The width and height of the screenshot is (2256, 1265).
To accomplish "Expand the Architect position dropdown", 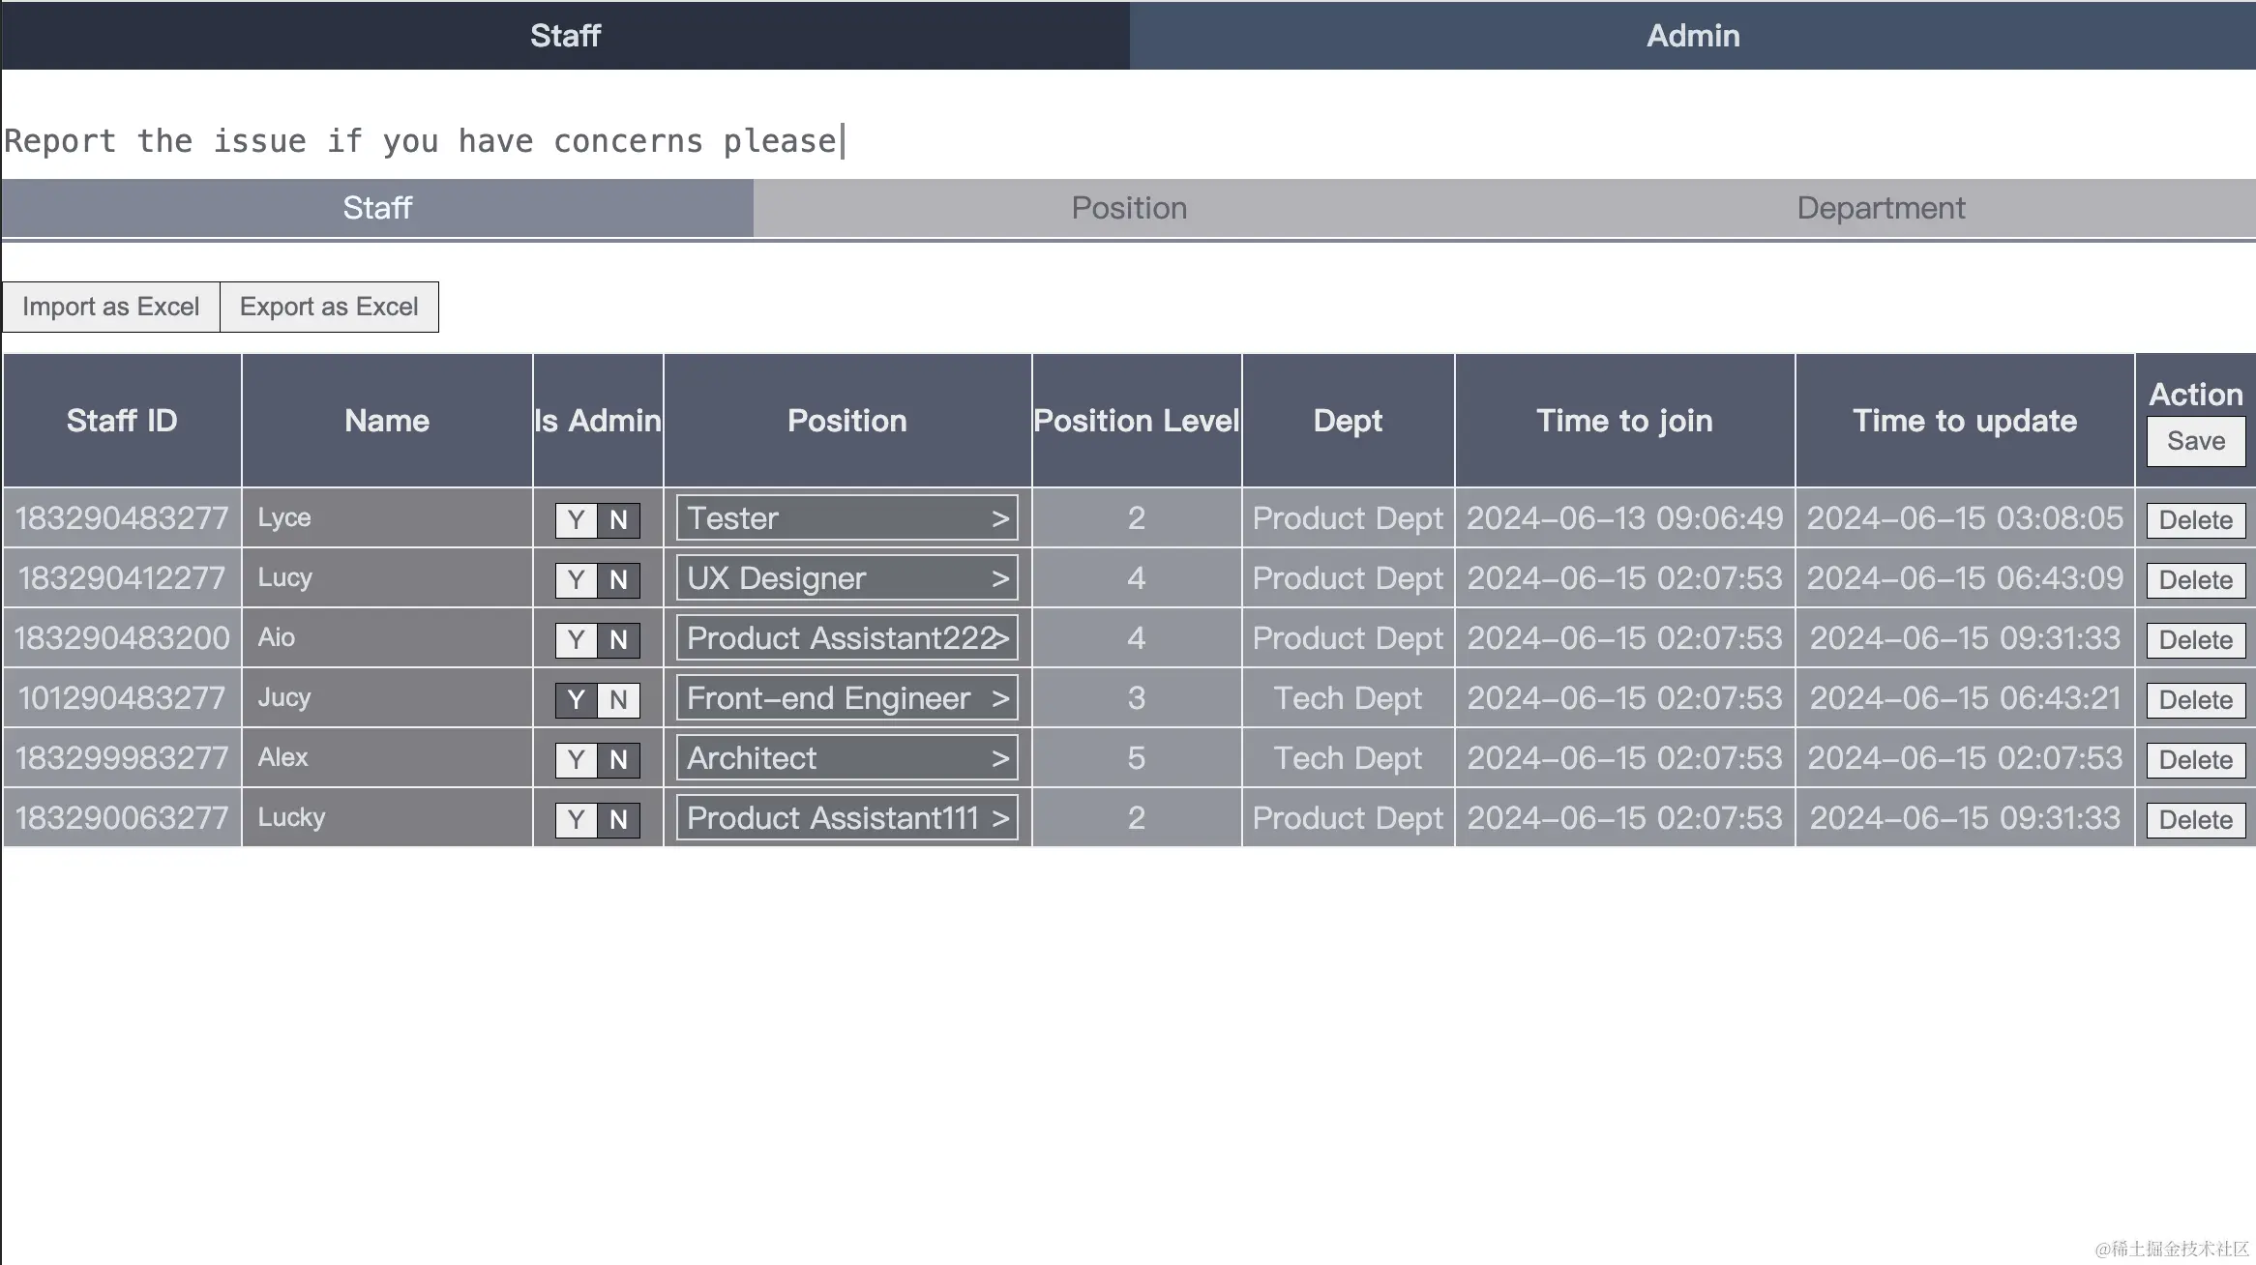I will [x=846, y=758].
